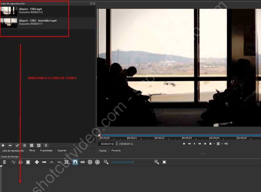Click the split at playhead icon

67,162
